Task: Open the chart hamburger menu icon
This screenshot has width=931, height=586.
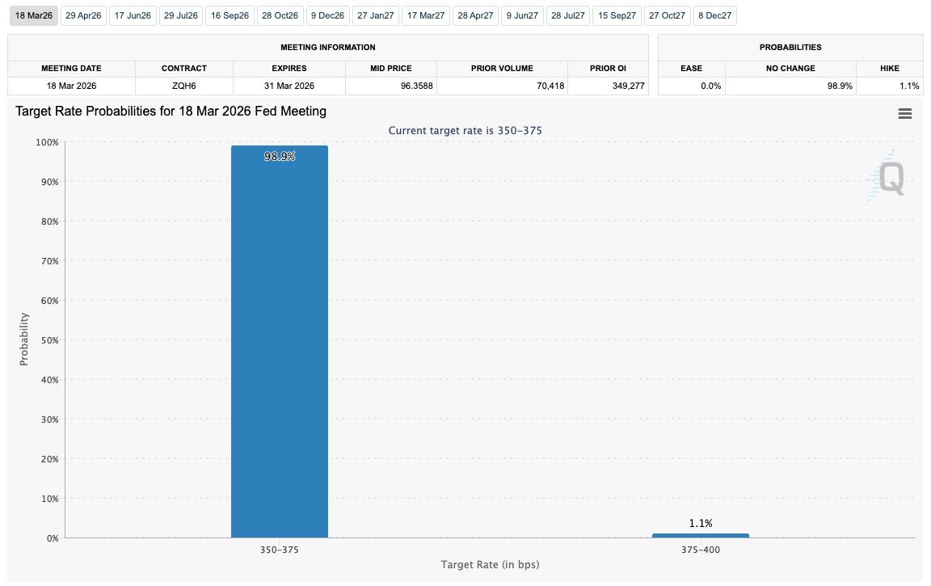Action: point(905,114)
